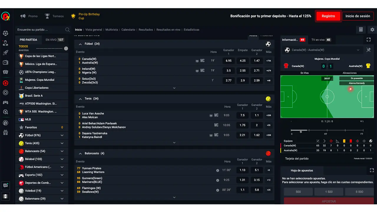The height and width of the screenshot is (212, 377).
Task: Click the Pin-Up logo in the corner
Action: point(5,16)
